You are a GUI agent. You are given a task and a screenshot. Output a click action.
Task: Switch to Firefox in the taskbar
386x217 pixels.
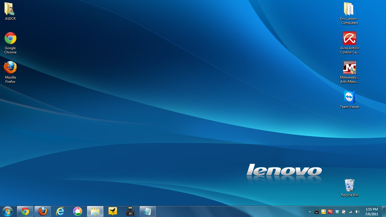(43, 211)
